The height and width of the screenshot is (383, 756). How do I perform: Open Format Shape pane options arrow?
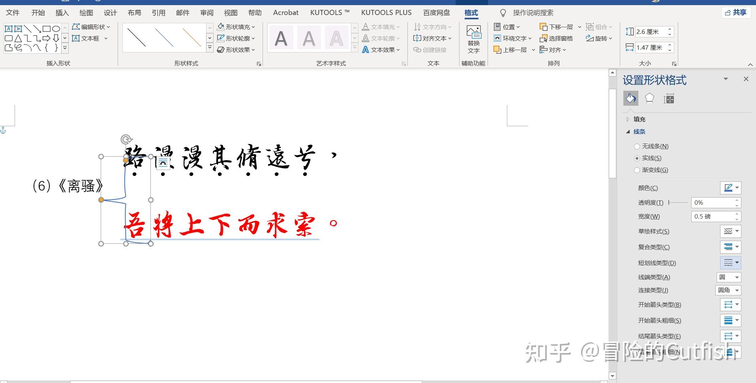[x=726, y=79]
